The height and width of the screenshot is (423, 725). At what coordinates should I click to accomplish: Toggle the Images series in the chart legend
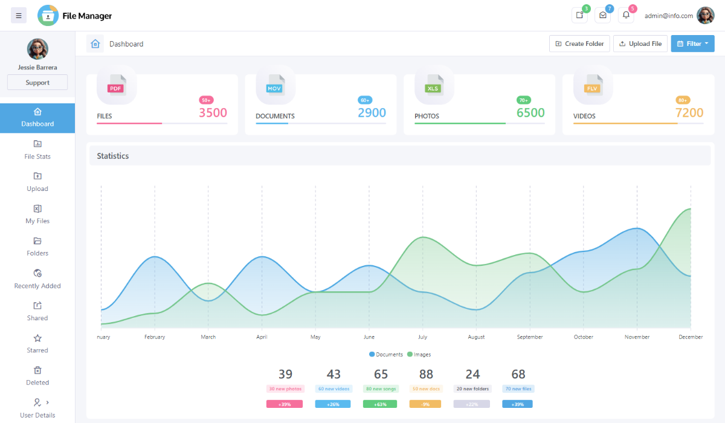[x=419, y=354]
